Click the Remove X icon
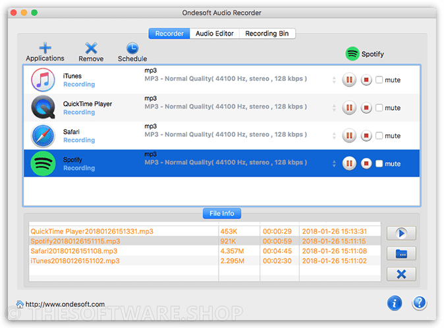The image size is (444, 328). click(x=91, y=48)
